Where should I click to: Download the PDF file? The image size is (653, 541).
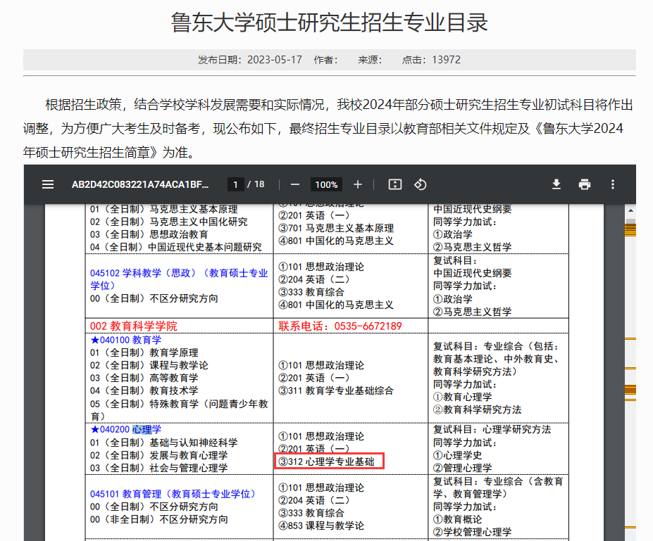556,184
